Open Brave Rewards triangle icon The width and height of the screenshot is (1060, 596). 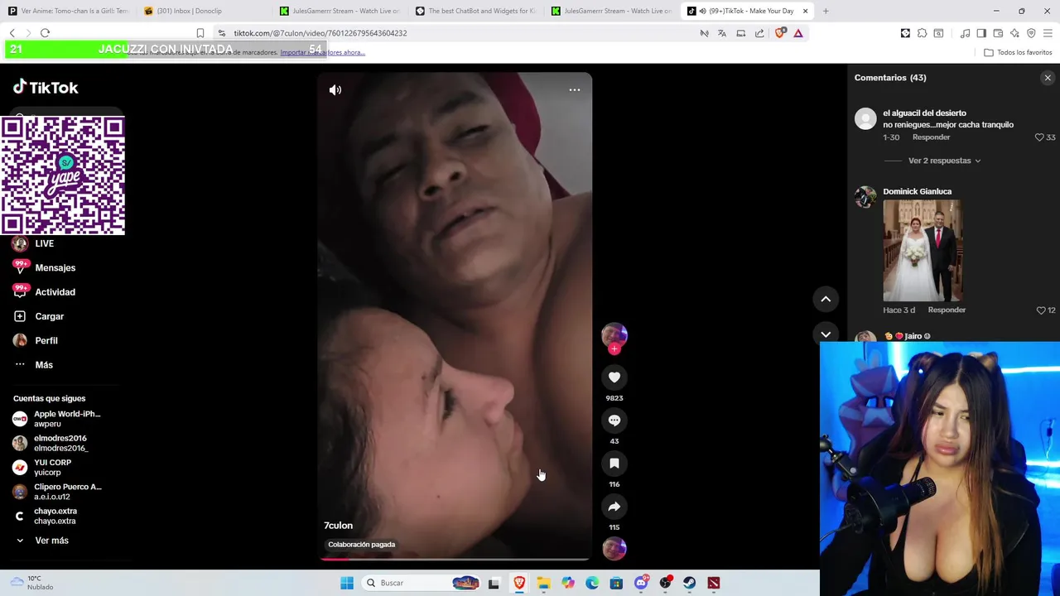(798, 33)
